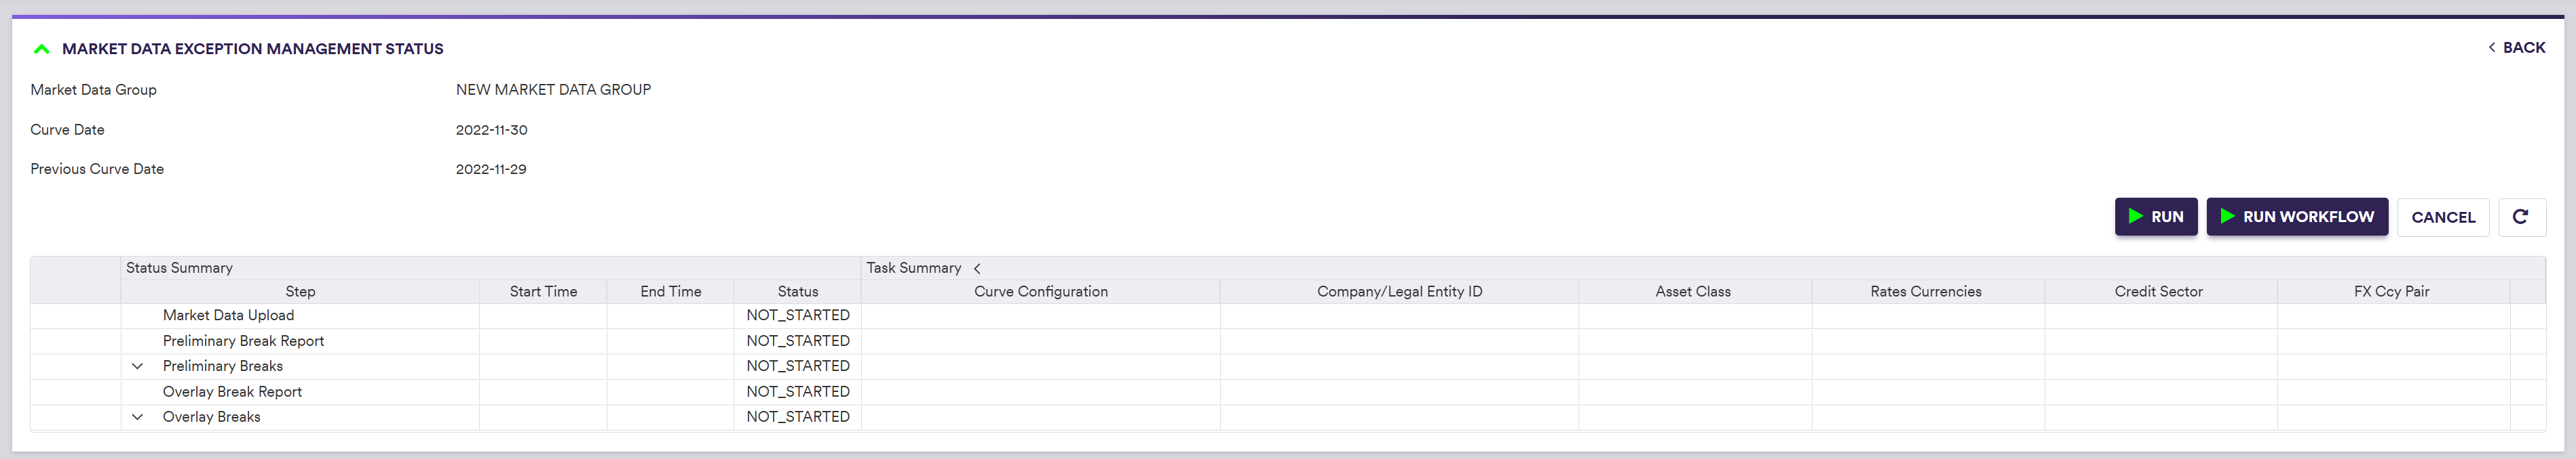Sort by the Status column header
The image size is (2576, 459).
tap(797, 291)
